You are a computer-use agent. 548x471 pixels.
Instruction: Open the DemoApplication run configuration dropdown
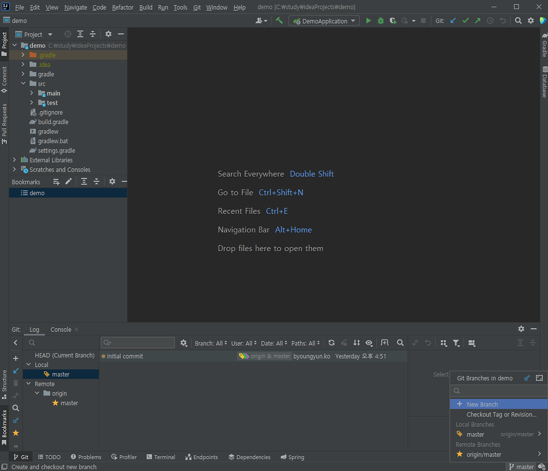(x=324, y=21)
